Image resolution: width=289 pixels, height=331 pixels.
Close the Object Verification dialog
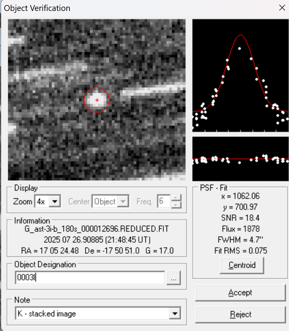pyautogui.click(x=282, y=7)
